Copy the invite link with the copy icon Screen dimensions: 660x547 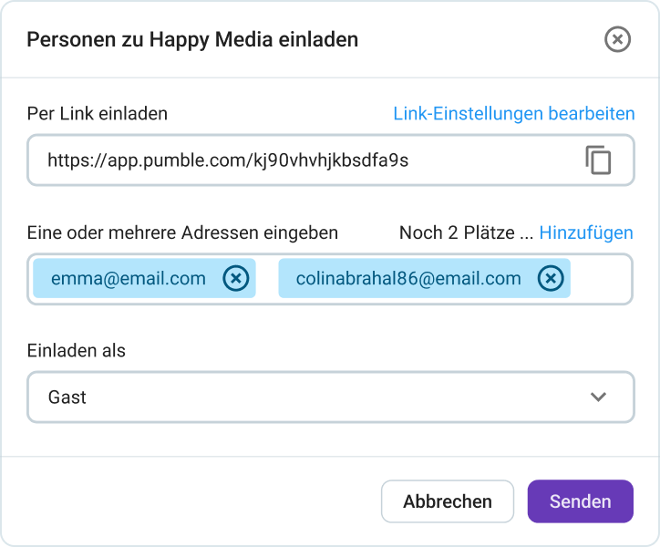598,160
